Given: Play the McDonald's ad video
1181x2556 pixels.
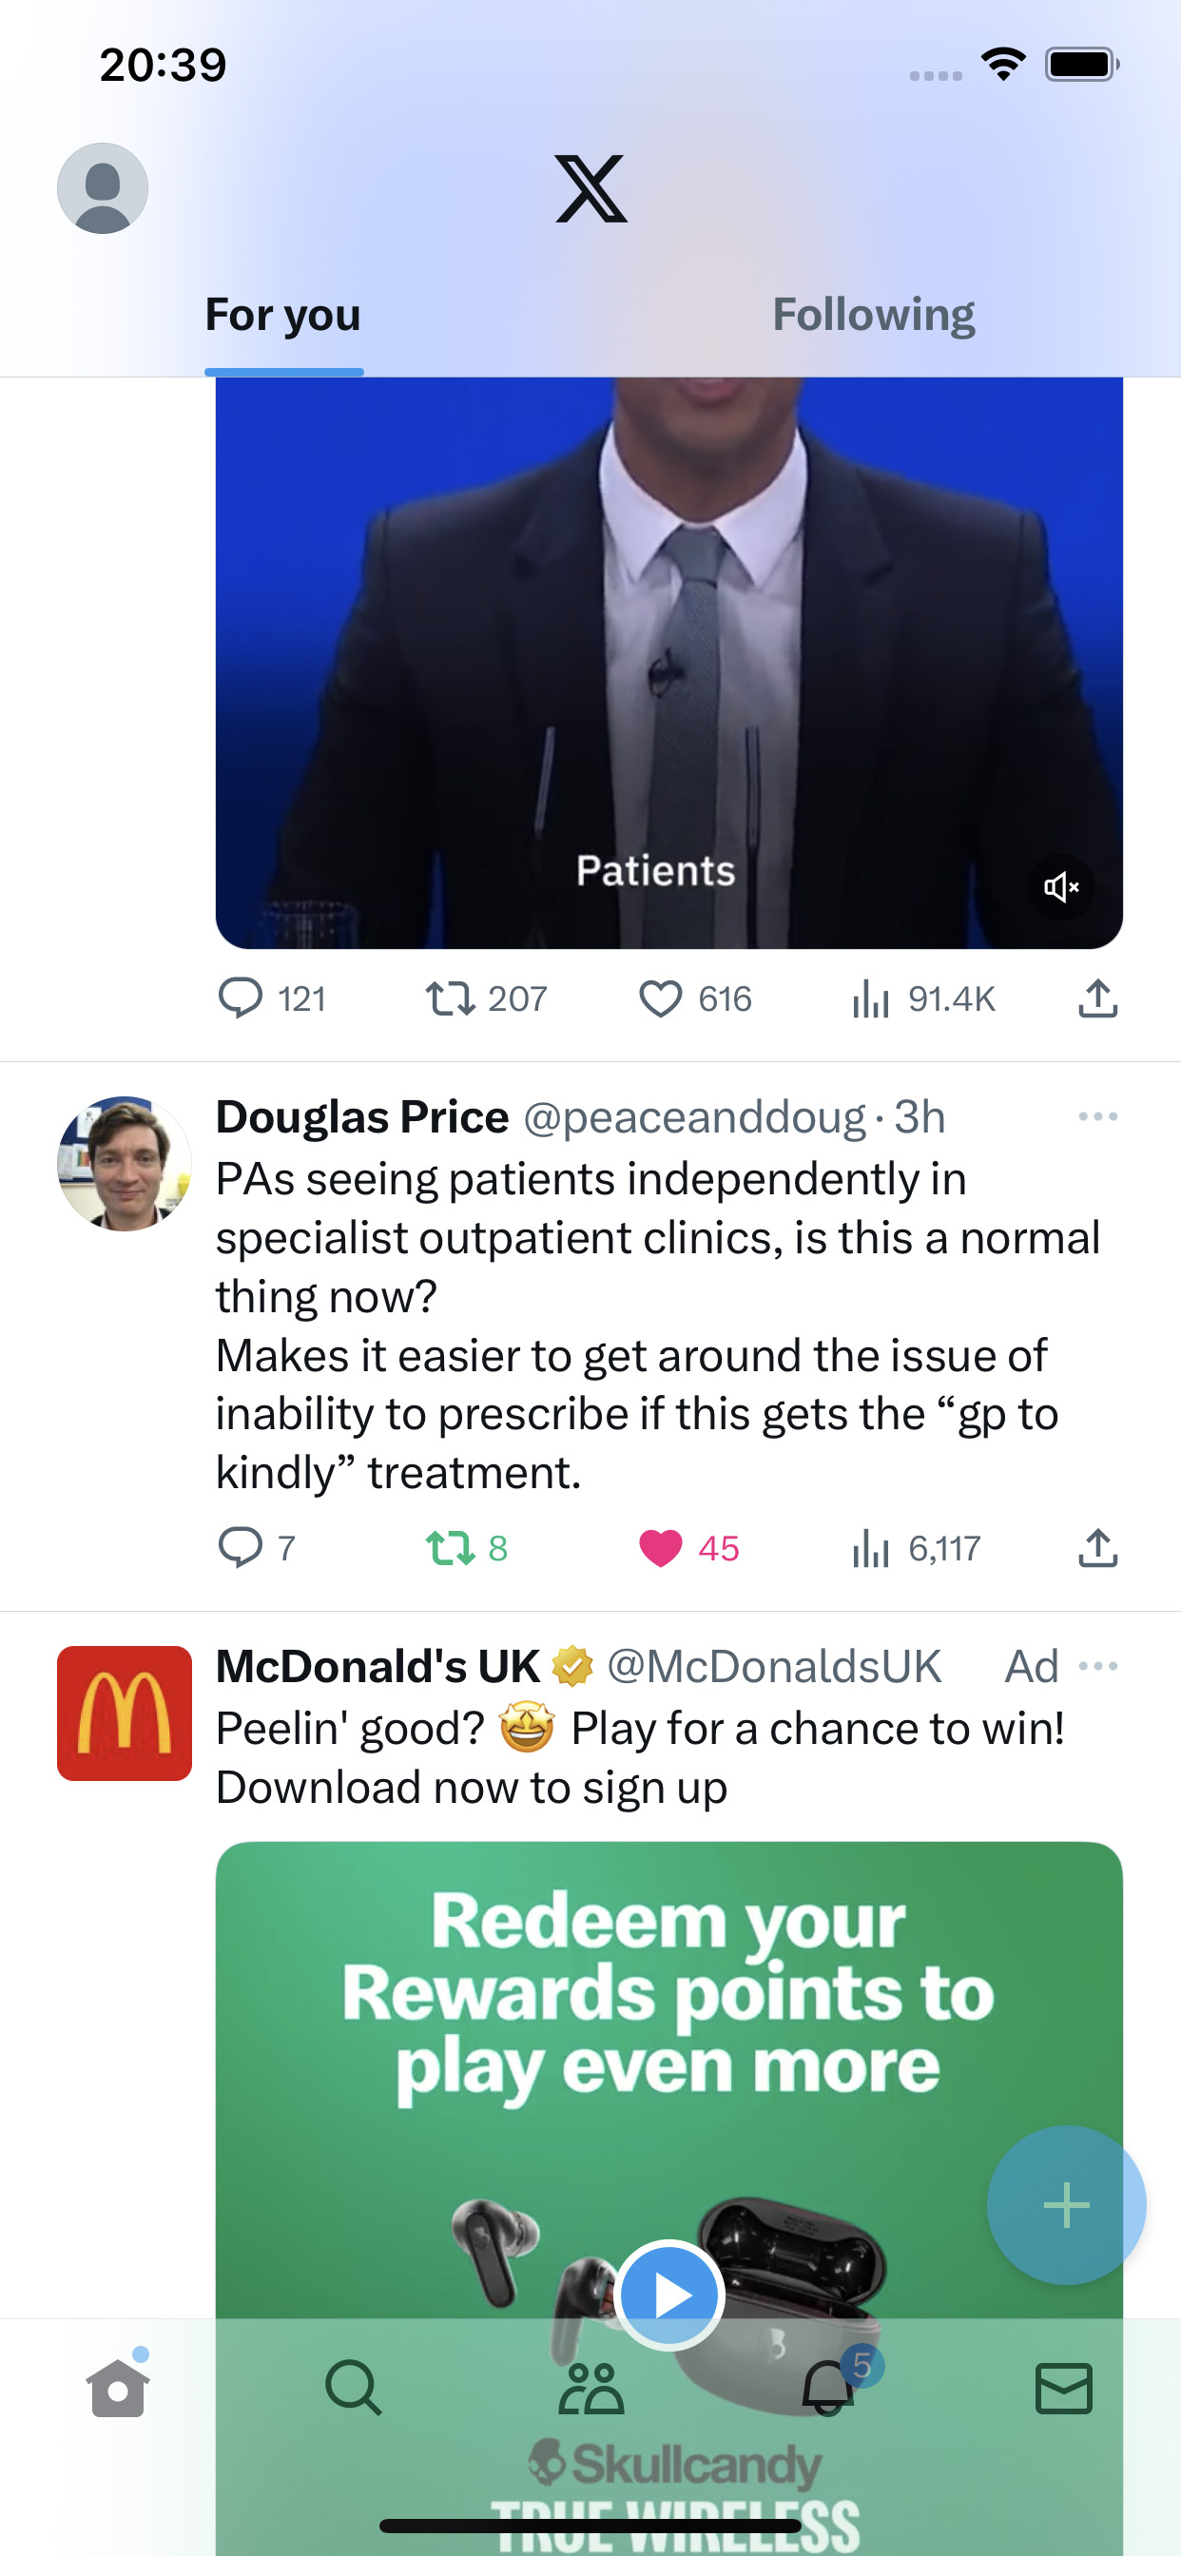Looking at the screenshot, I should 669,2295.
